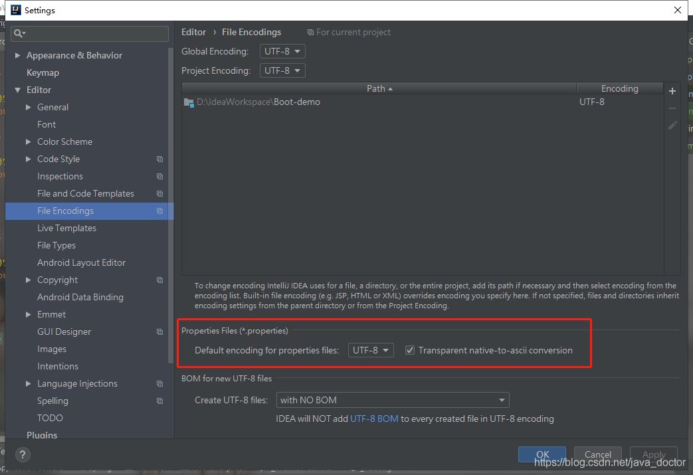Open File and Code Templates

click(x=85, y=193)
